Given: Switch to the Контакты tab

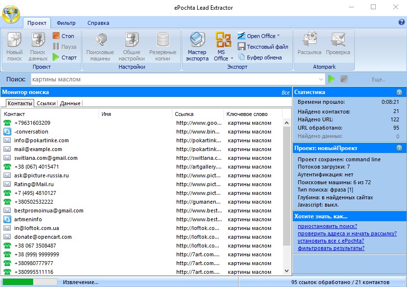Looking at the screenshot, I should [x=20, y=103].
